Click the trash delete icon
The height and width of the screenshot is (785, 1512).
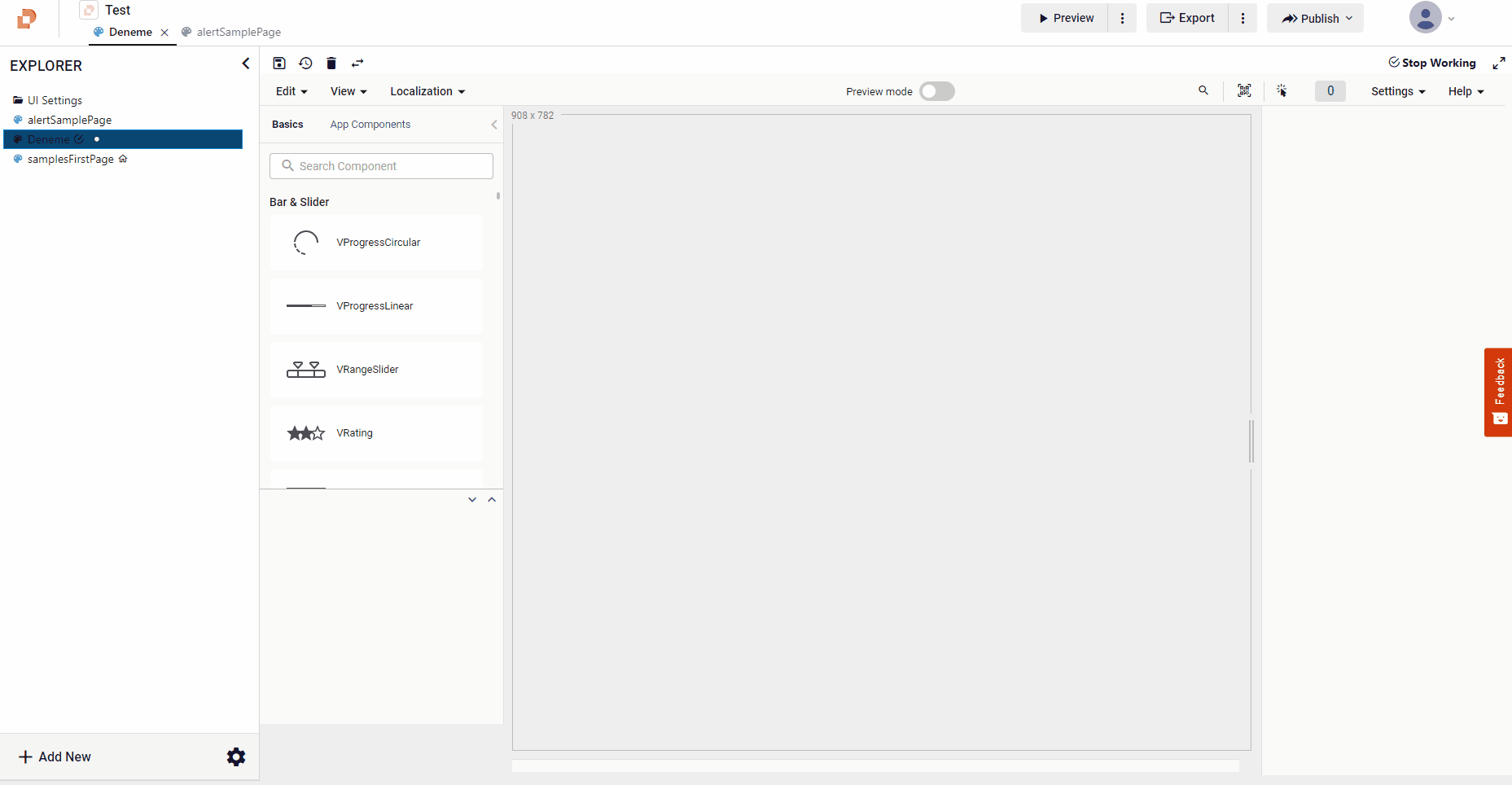(331, 64)
